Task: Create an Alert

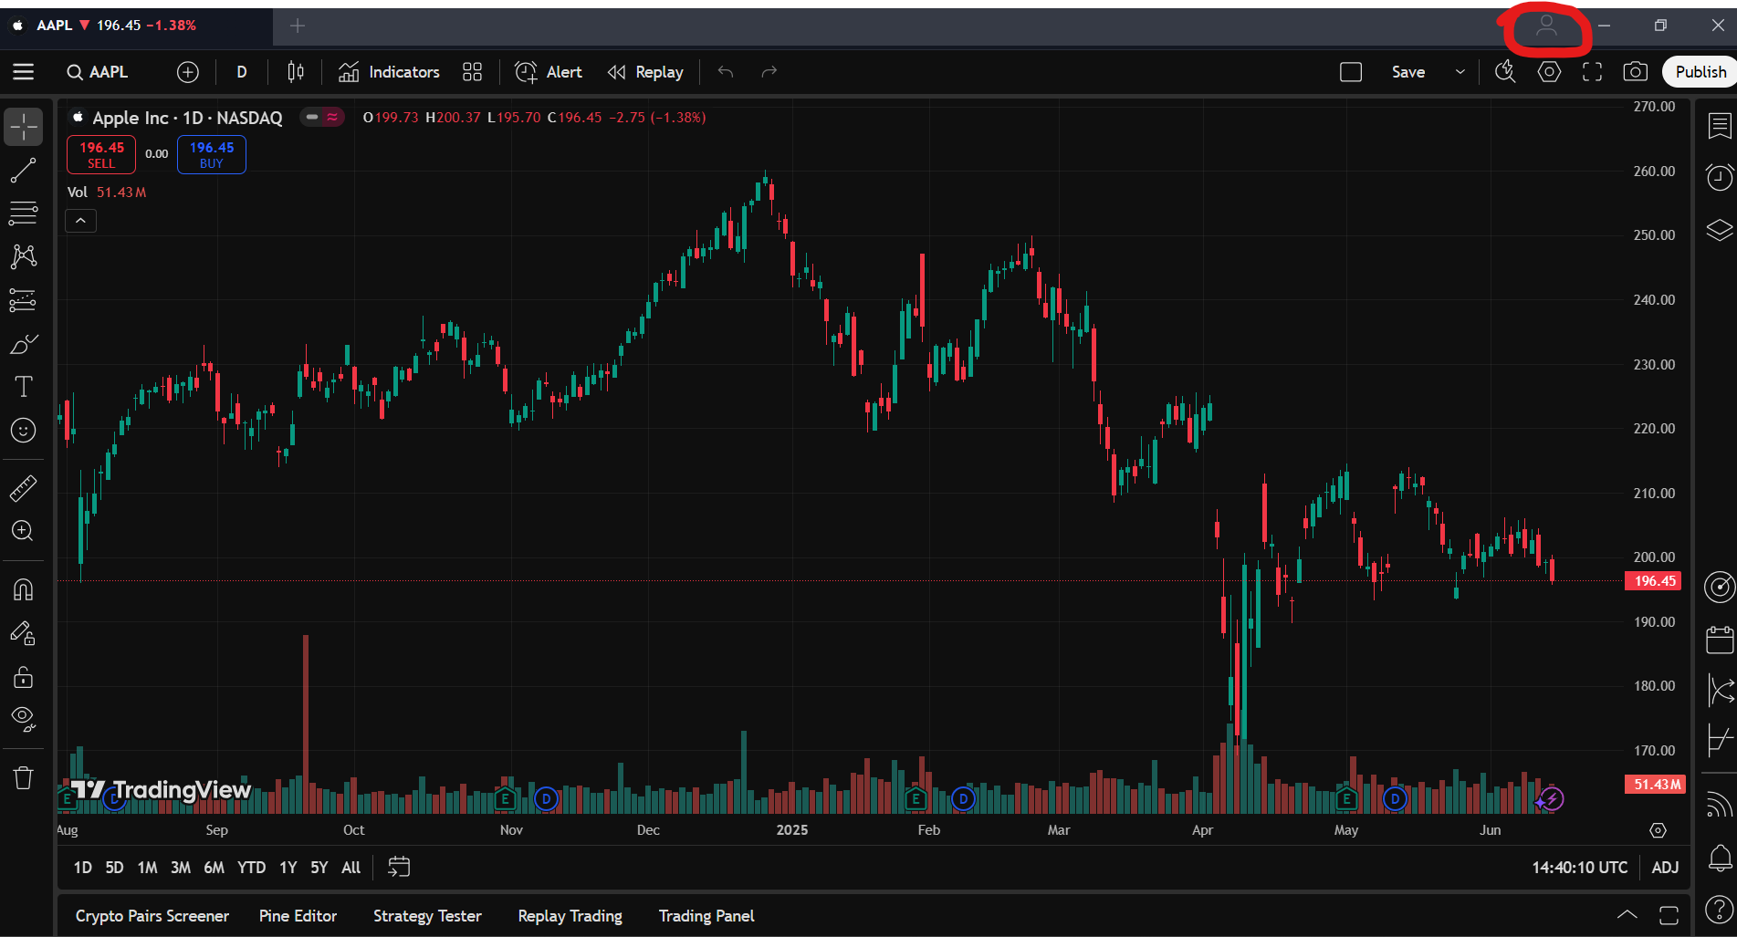Action: (x=549, y=72)
